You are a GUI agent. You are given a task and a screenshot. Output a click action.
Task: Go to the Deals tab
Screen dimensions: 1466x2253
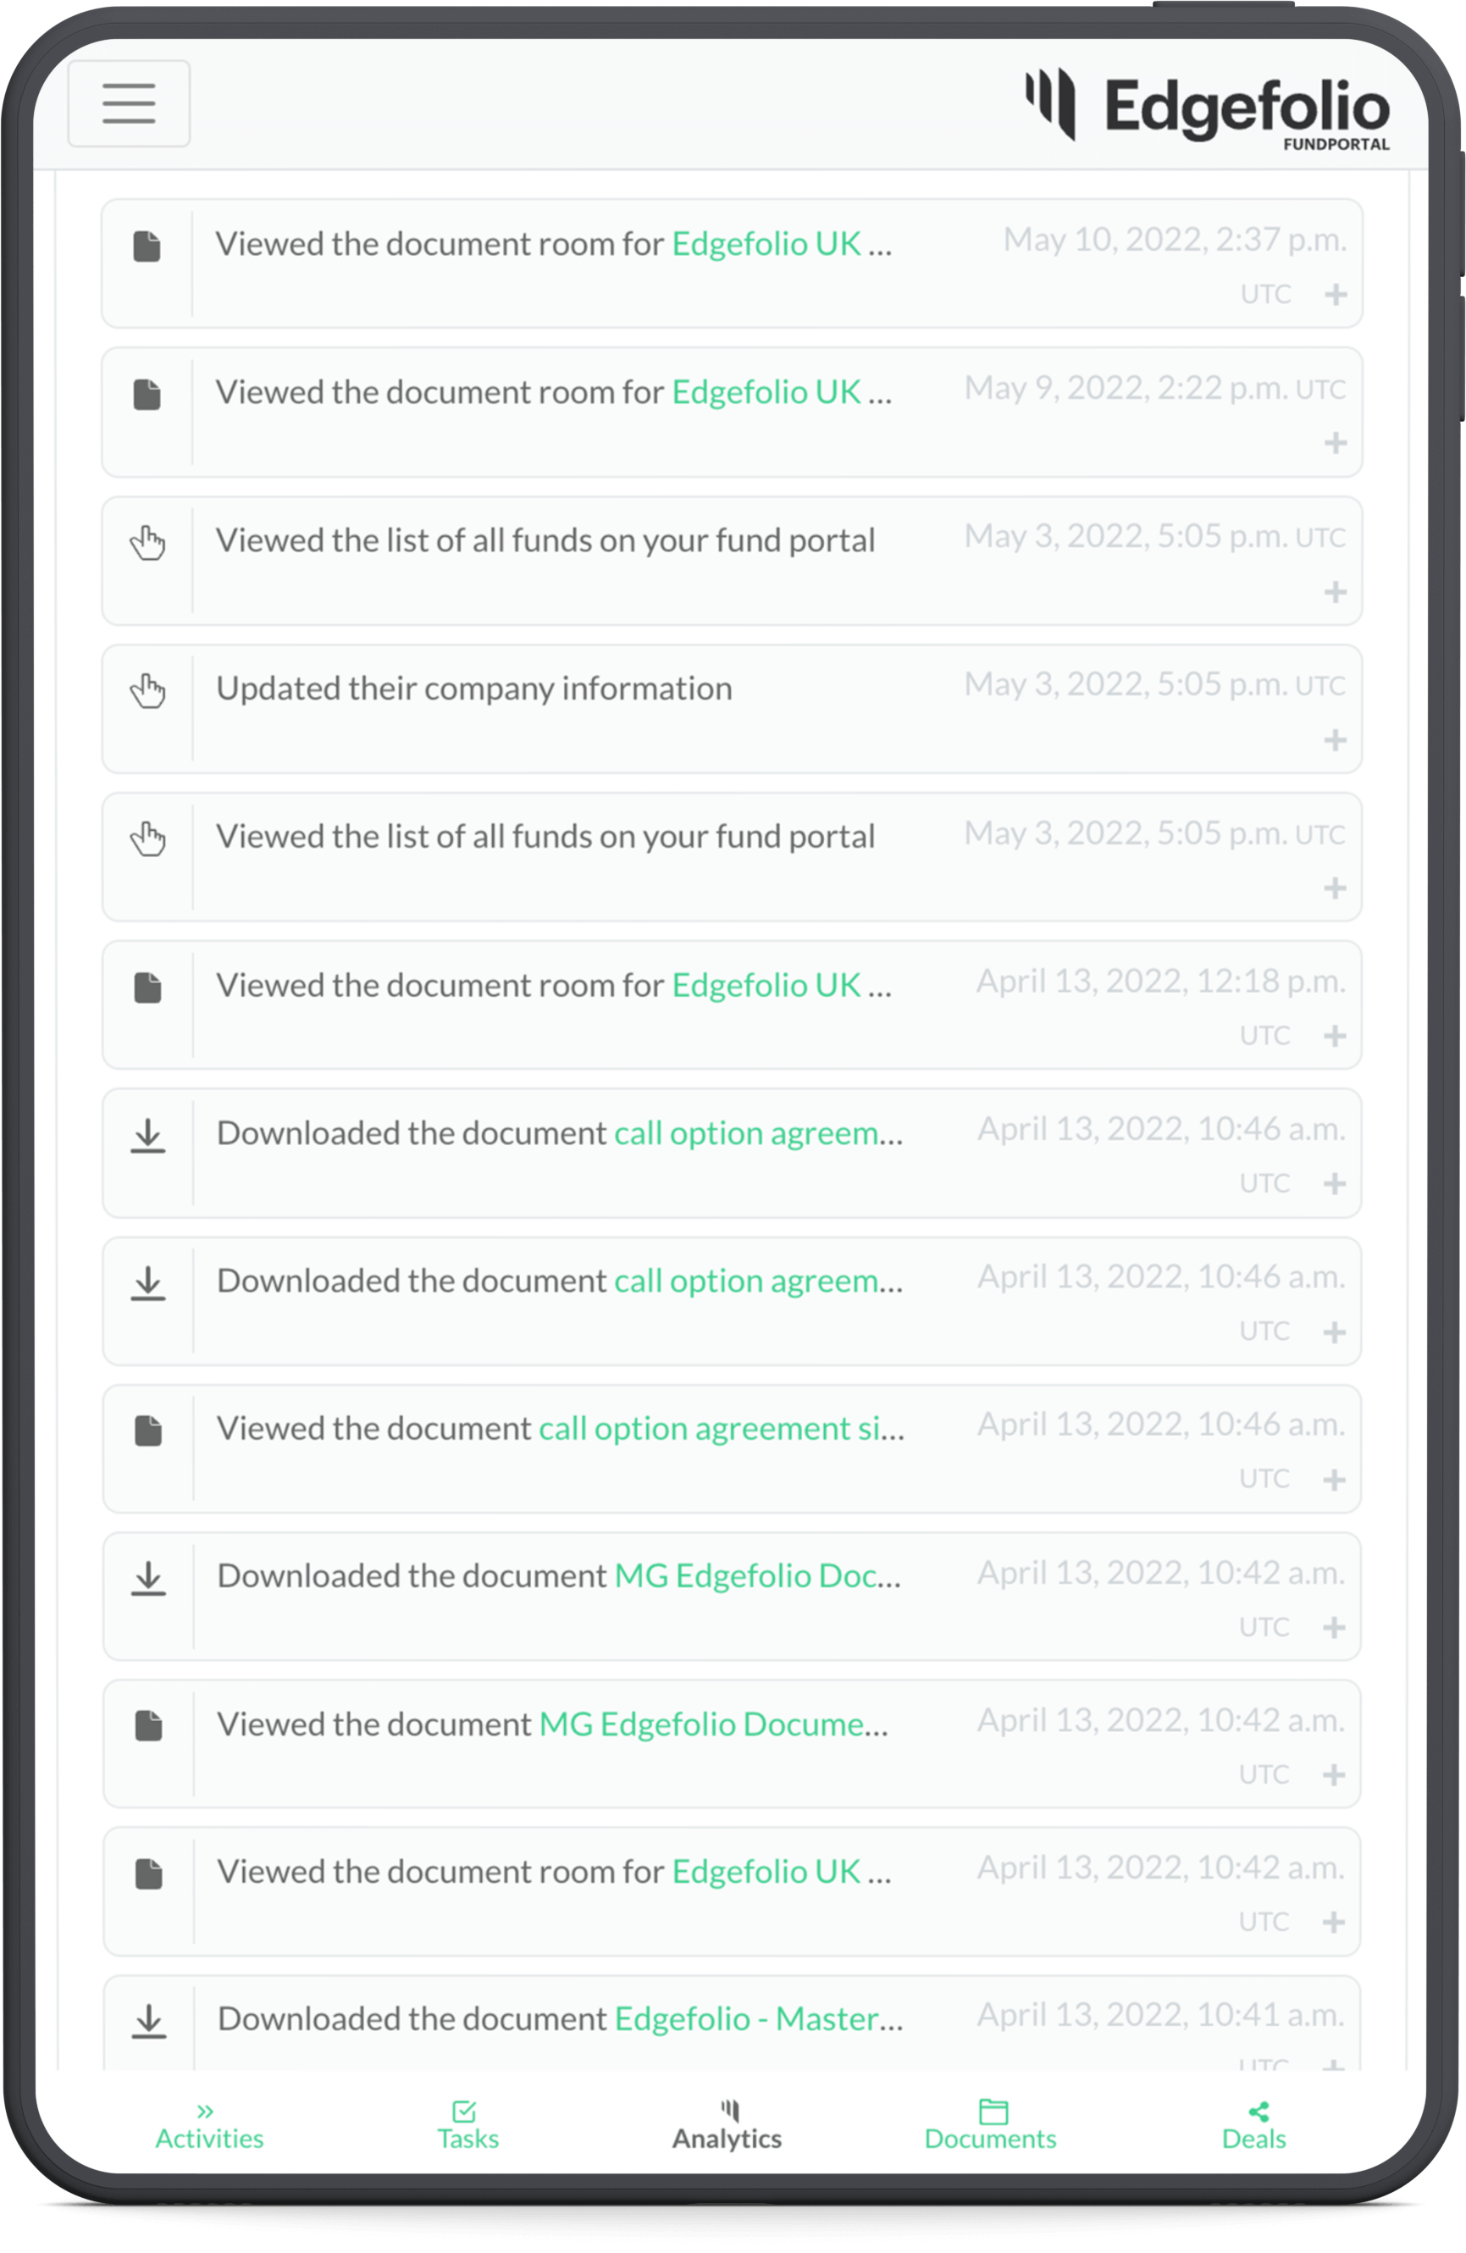click(1254, 2127)
